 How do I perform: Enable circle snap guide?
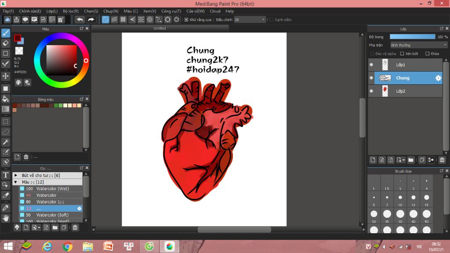coord(150,19)
